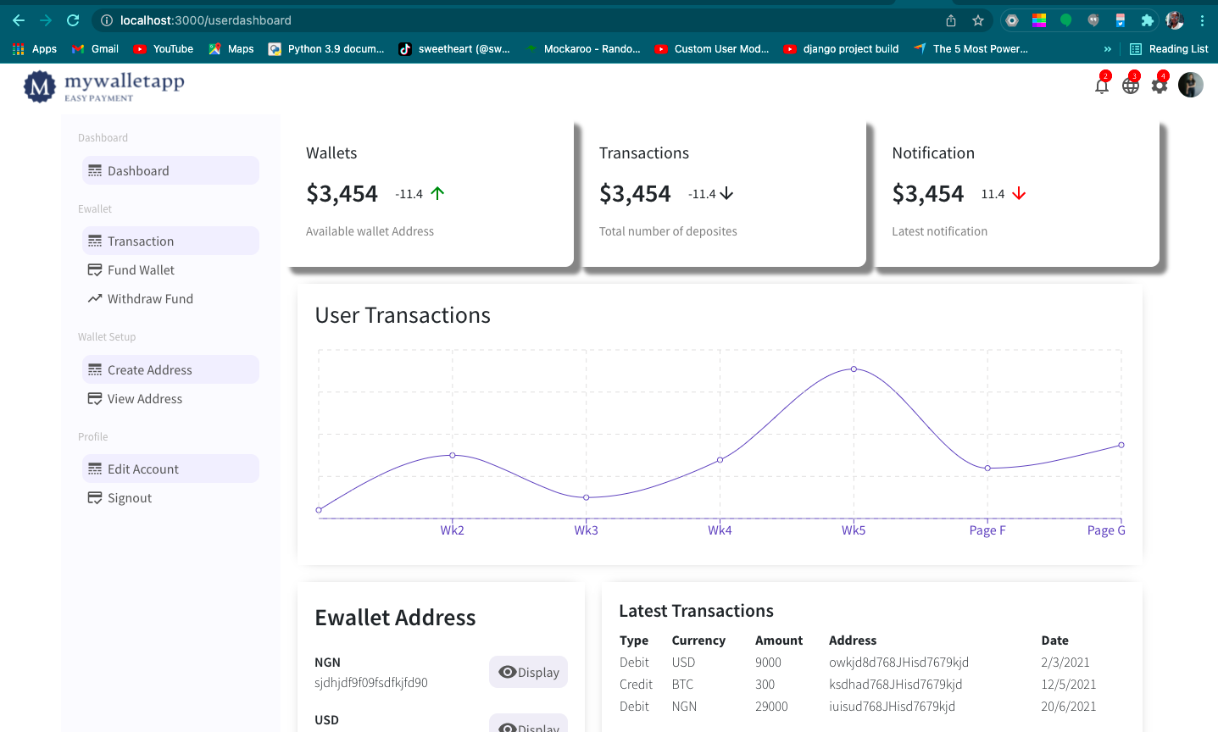
Task: Click the Wk5 peak data point on chart
Action: [854, 369]
